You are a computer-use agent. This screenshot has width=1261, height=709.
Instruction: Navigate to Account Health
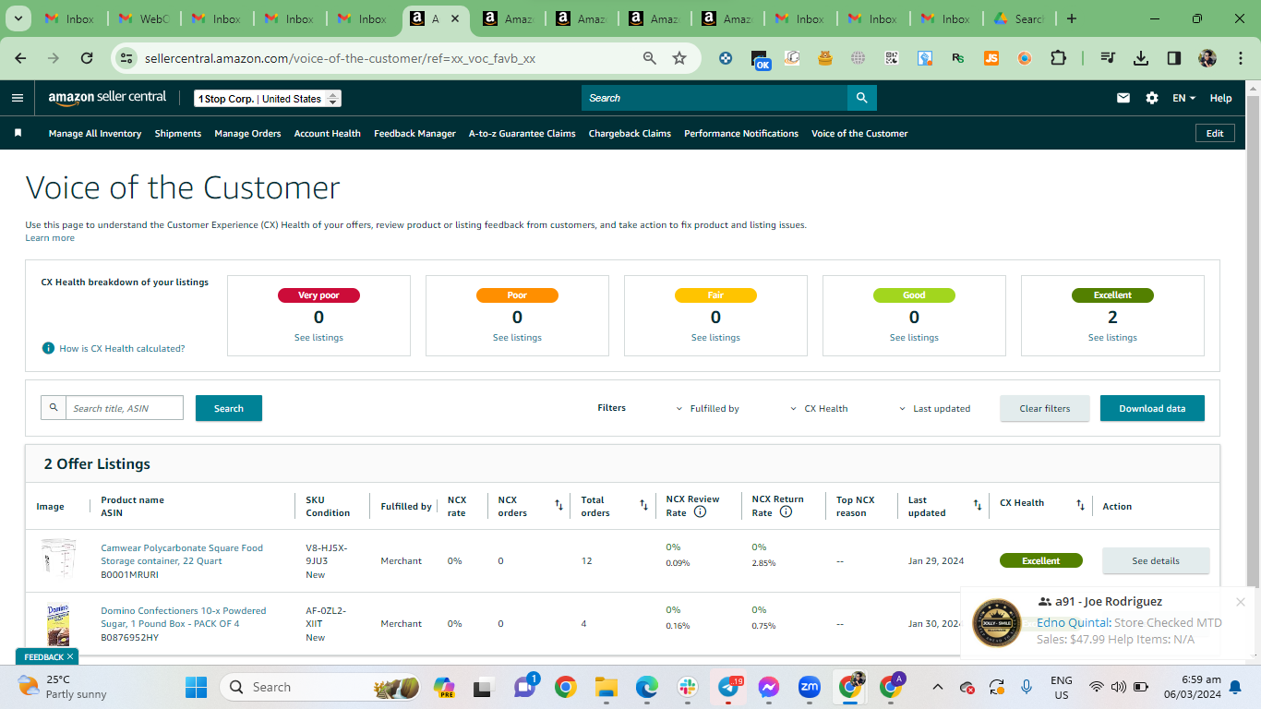(328, 133)
